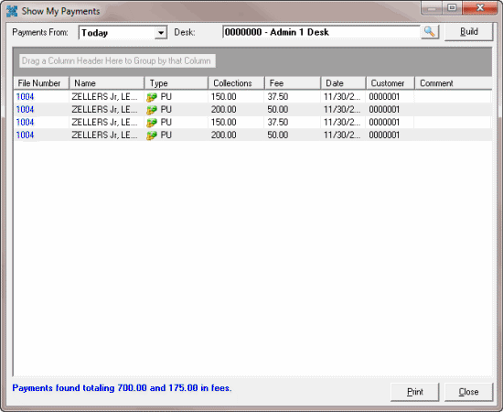Screen dimensions: 503x412
Task: Click the PU payment icon in fourth row
Action: 152,136
